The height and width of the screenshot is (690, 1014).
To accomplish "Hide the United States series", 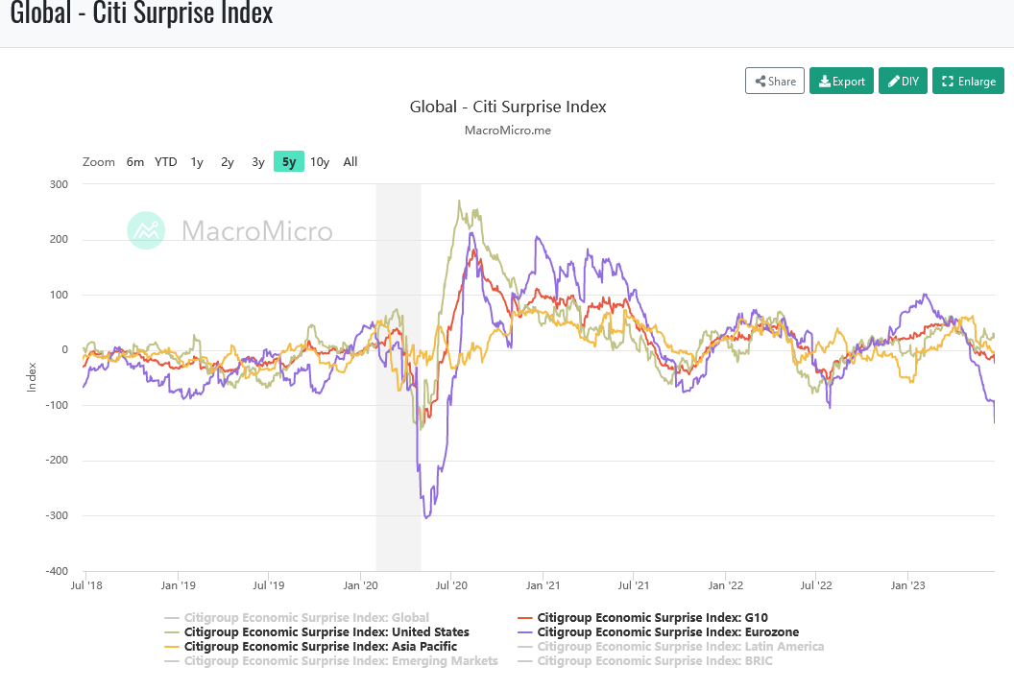I will pyautogui.click(x=326, y=632).
